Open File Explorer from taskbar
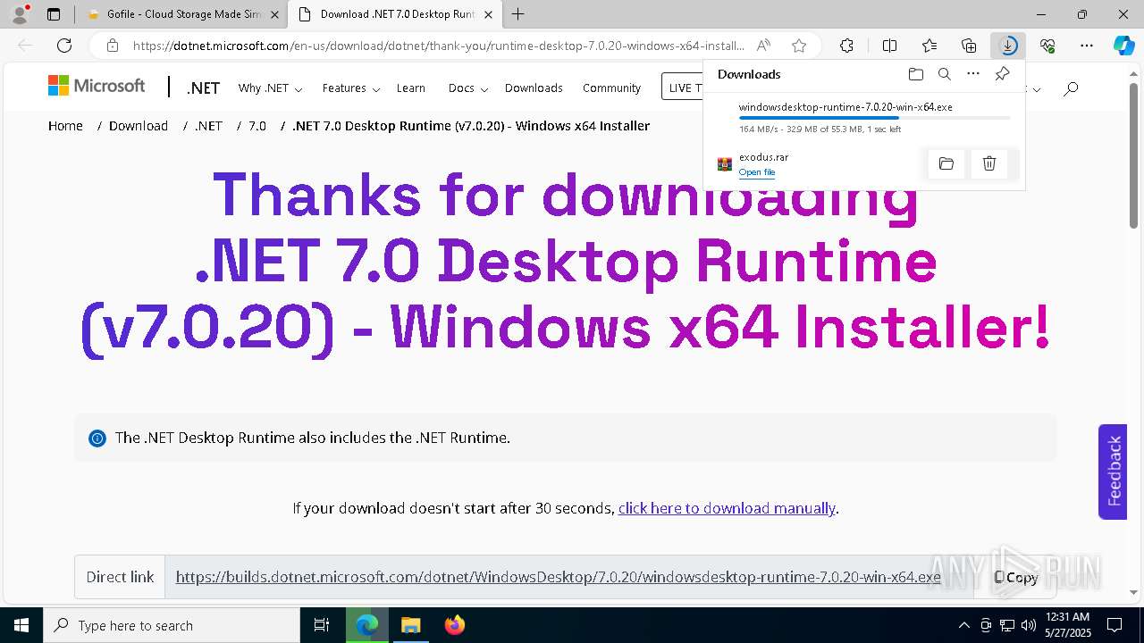This screenshot has height=643, width=1144. pos(410,625)
